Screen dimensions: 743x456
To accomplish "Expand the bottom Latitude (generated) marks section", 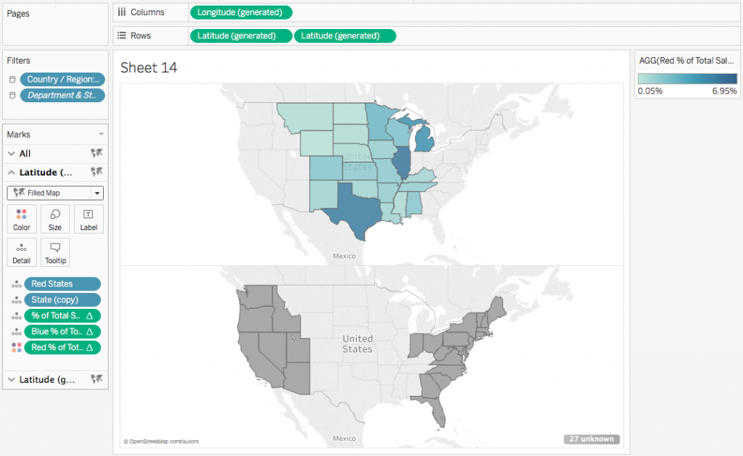I will (12, 379).
